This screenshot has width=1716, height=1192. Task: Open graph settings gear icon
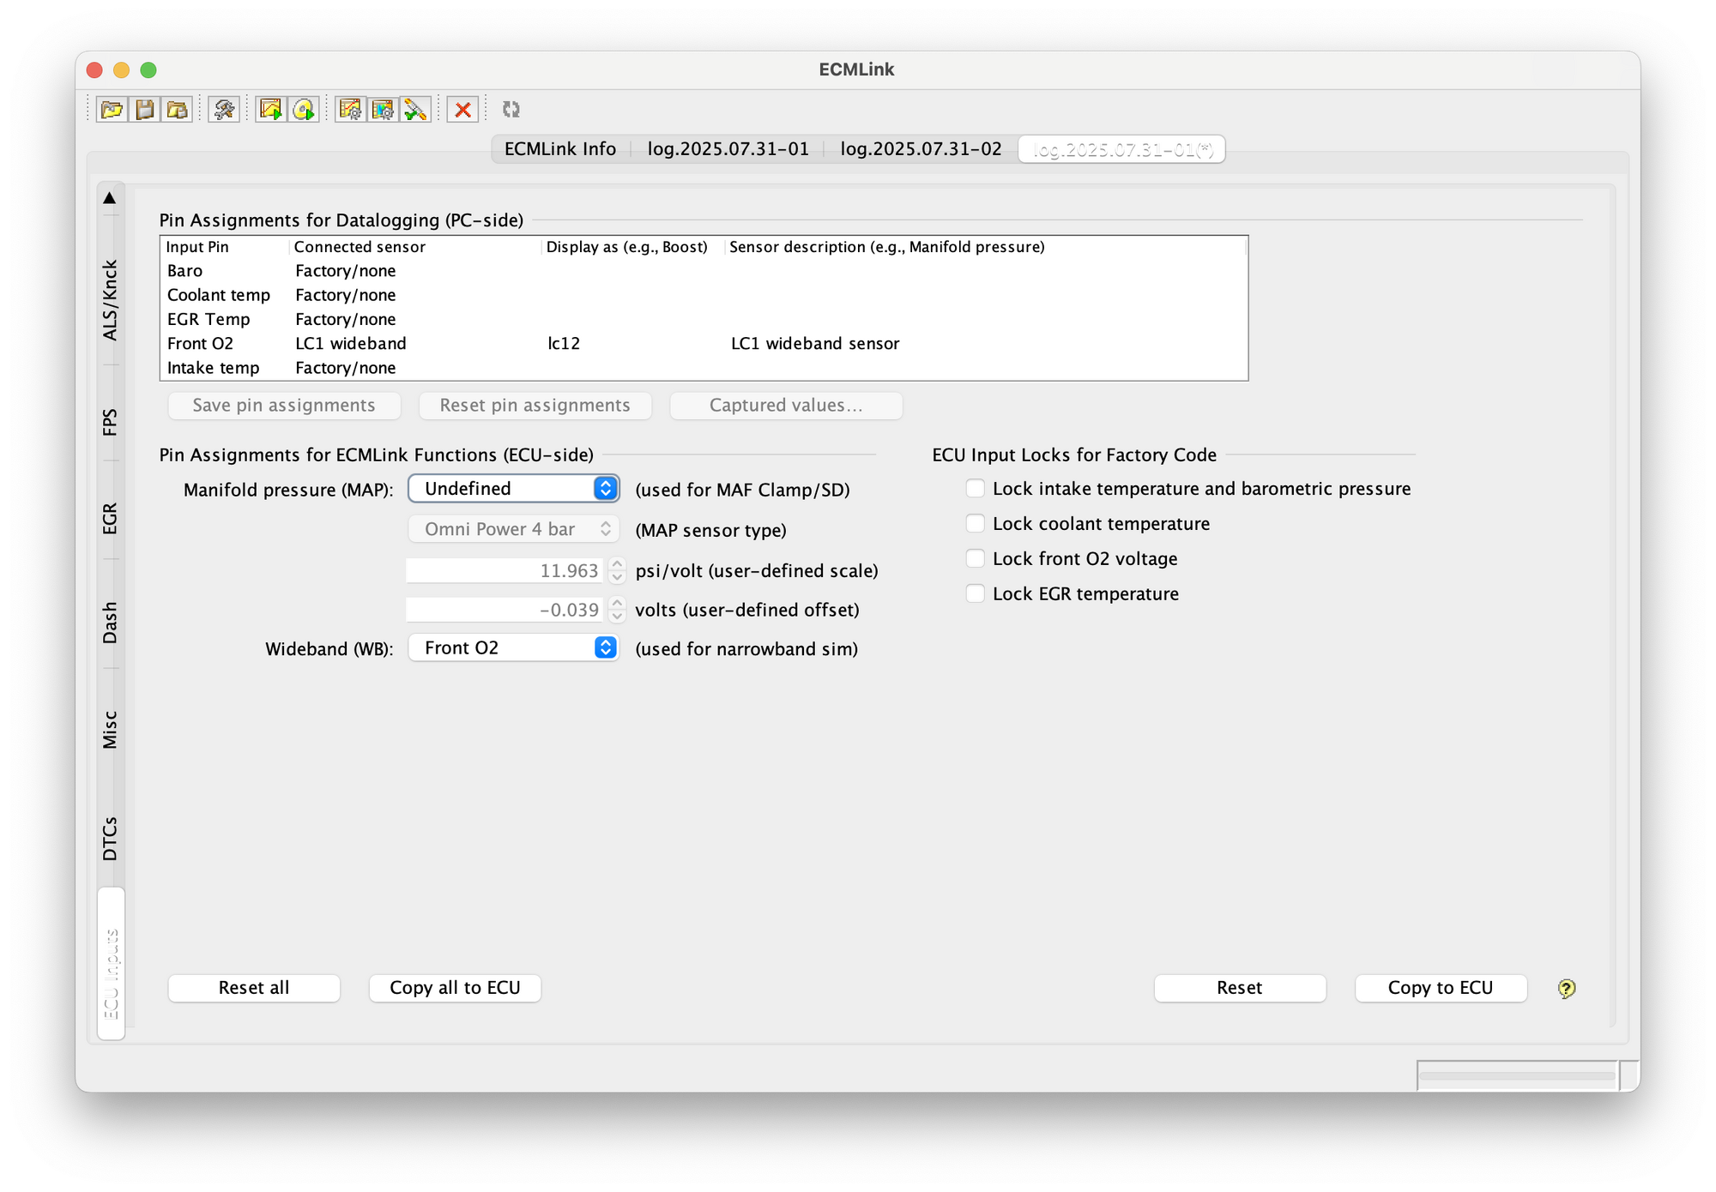(x=350, y=109)
